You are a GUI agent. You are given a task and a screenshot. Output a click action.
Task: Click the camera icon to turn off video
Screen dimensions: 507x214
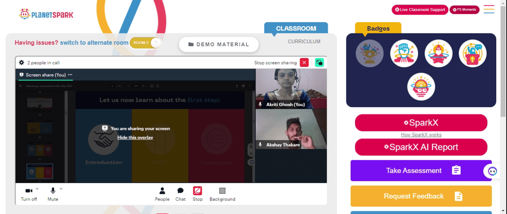(29, 191)
